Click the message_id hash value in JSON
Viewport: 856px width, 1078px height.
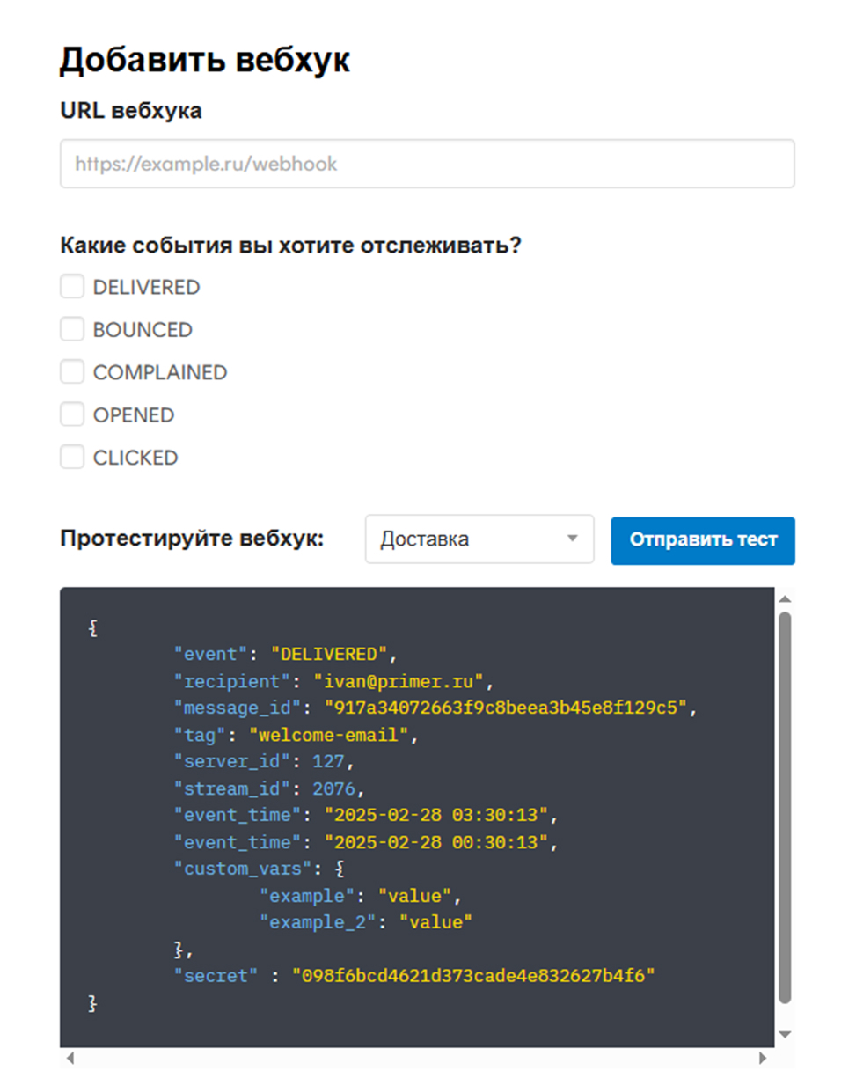(x=505, y=708)
